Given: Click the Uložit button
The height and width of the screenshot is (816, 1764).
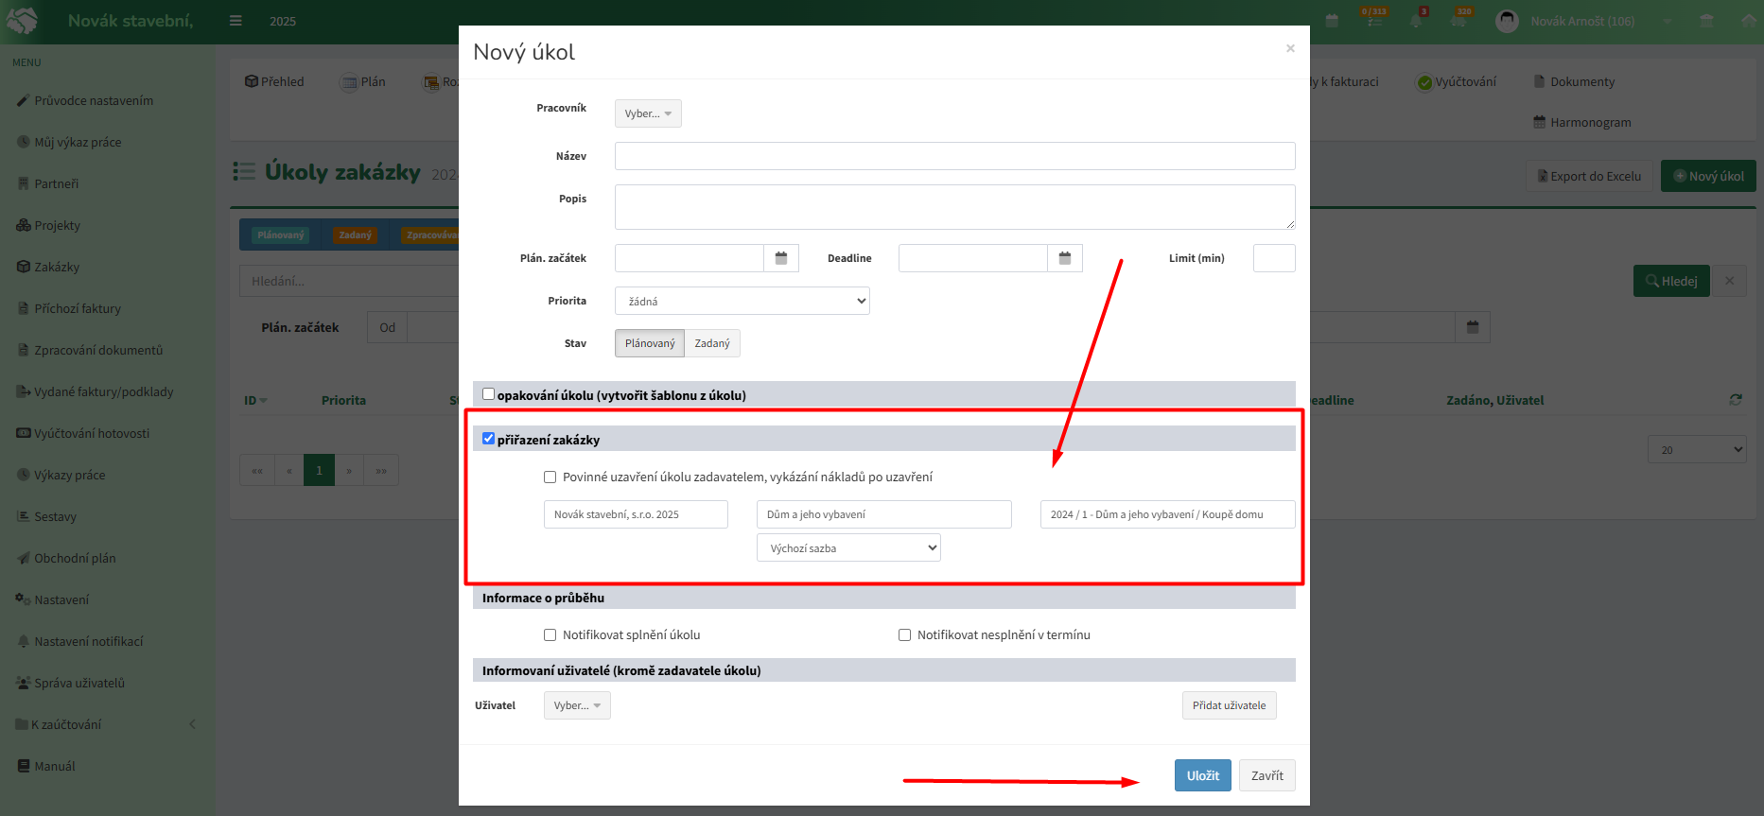Looking at the screenshot, I should tap(1203, 775).
